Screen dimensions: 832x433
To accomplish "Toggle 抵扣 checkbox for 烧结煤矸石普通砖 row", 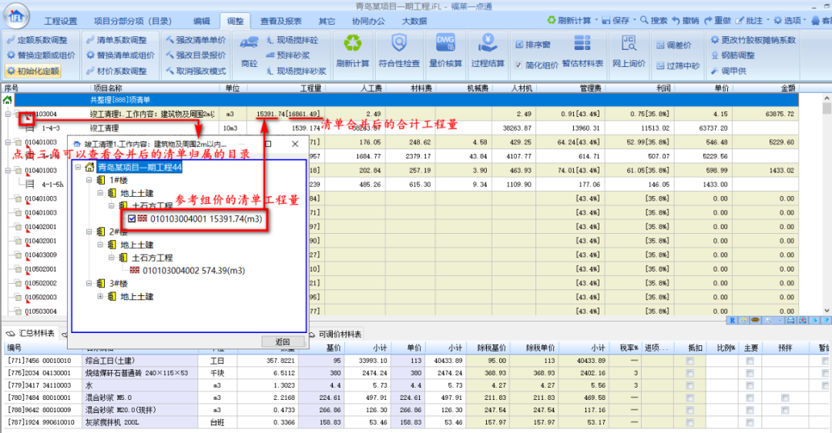I will click(689, 373).
